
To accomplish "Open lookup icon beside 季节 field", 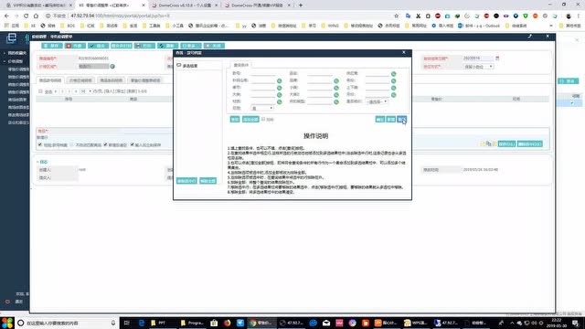I will tap(279, 88).
